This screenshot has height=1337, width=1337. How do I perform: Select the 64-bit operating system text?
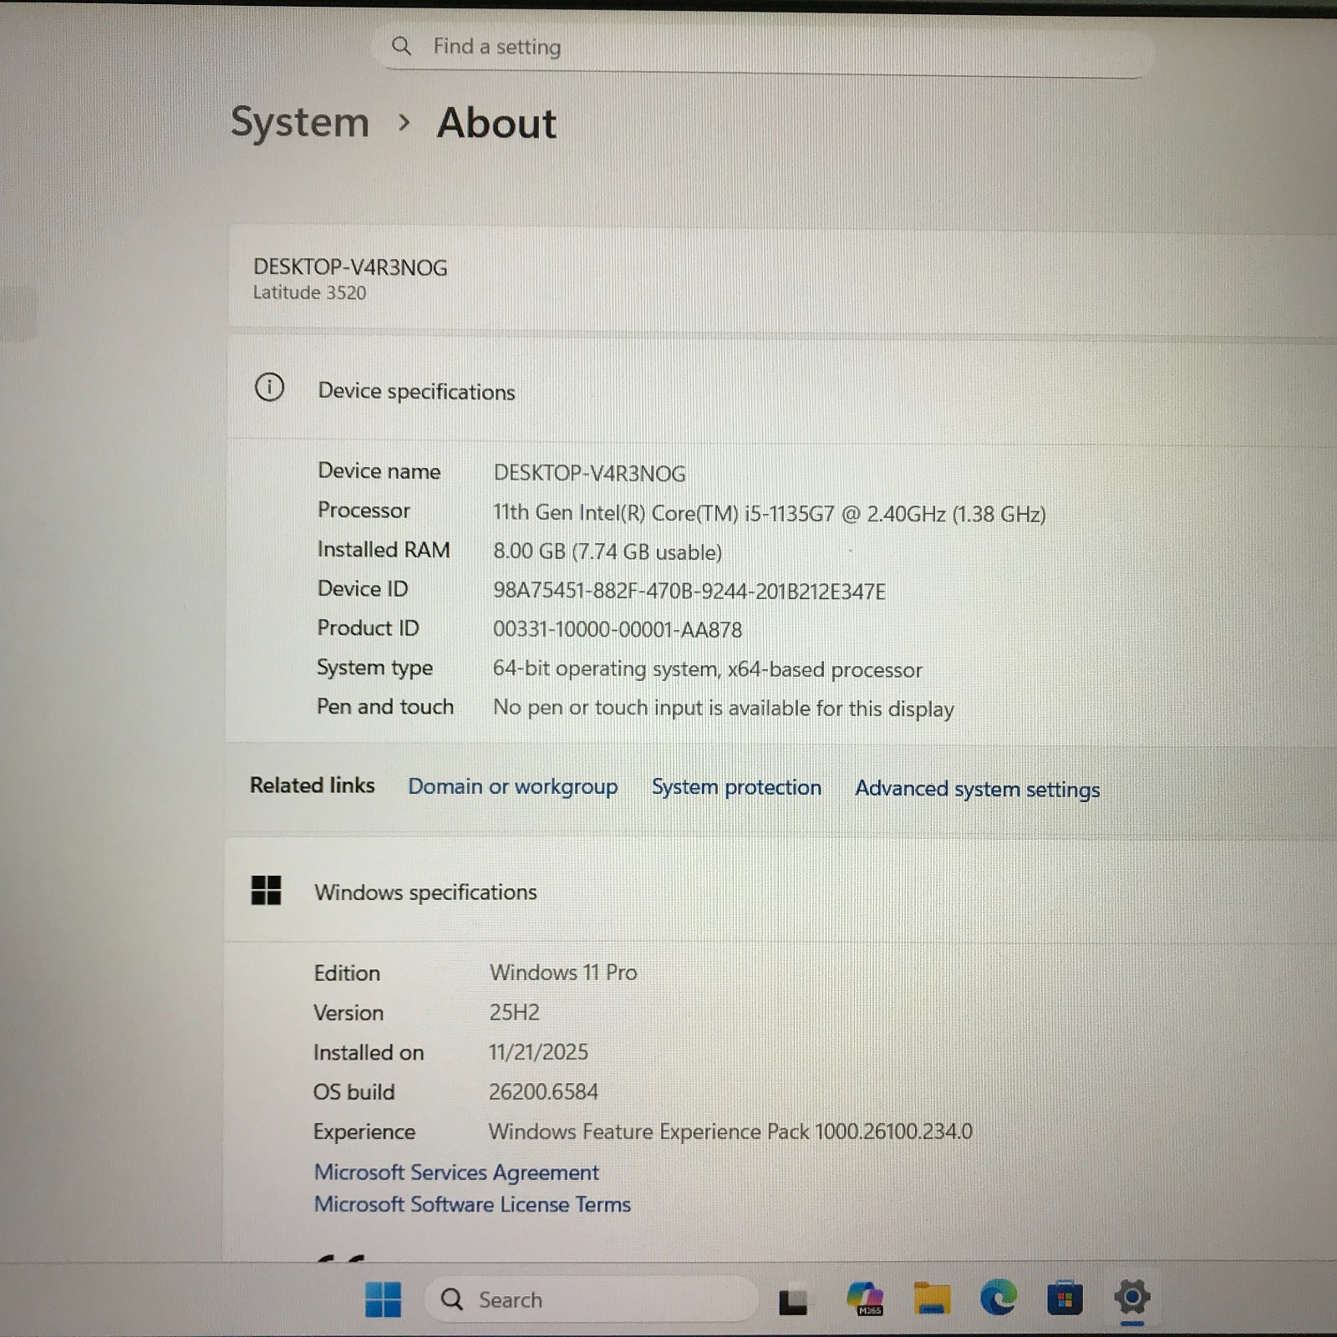coord(707,669)
